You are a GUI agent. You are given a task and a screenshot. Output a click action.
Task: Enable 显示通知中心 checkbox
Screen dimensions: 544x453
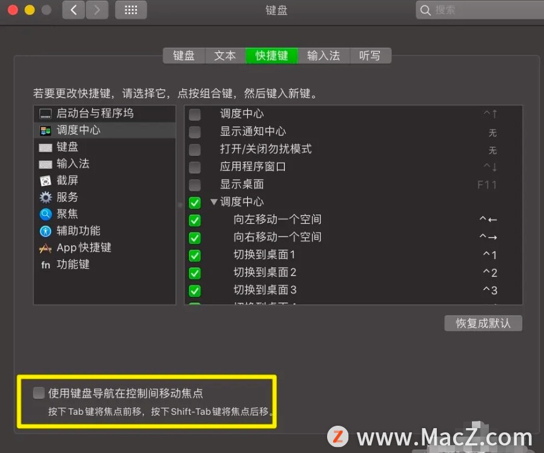click(x=194, y=132)
